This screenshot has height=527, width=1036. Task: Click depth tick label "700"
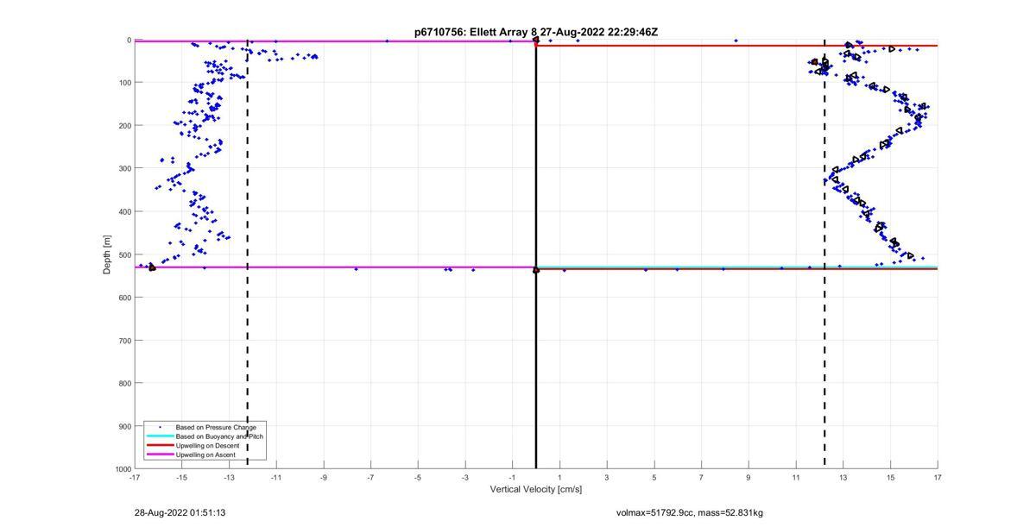tap(125, 341)
